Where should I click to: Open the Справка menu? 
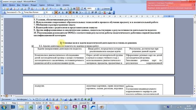[x=66, y=5]
